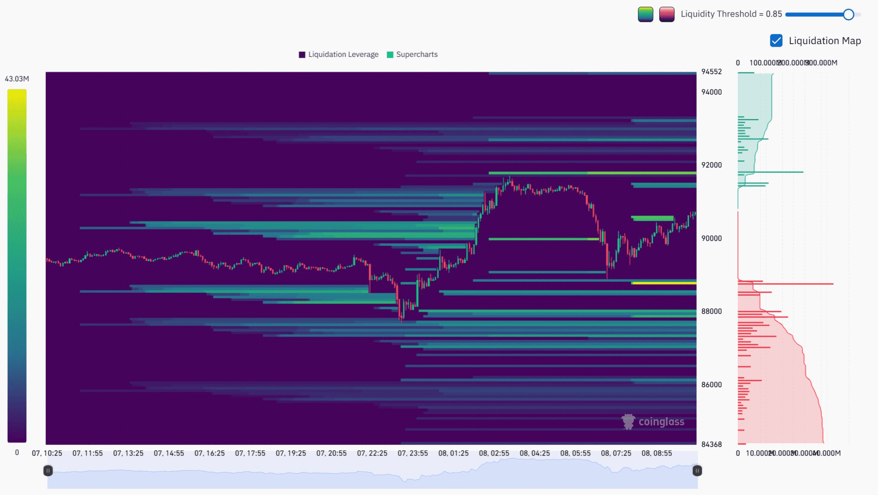Viewport: 878px width, 495px height.
Task: Toggle the Supercharts legend square
Action: click(x=390, y=55)
